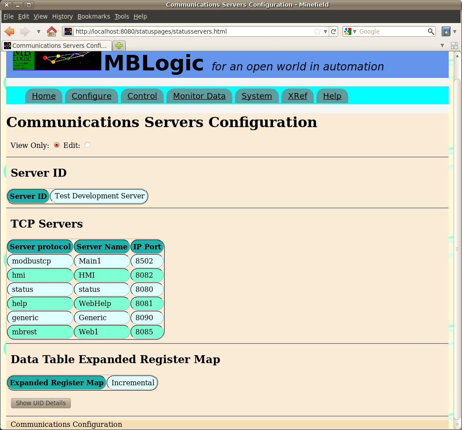This screenshot has width=462, height=430.
Task: Select the View Only radio button
Action: [57, 145]
